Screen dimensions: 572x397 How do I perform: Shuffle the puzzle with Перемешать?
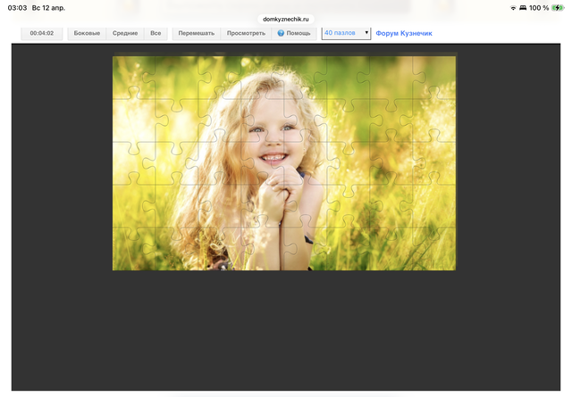(x=197, y=33)
